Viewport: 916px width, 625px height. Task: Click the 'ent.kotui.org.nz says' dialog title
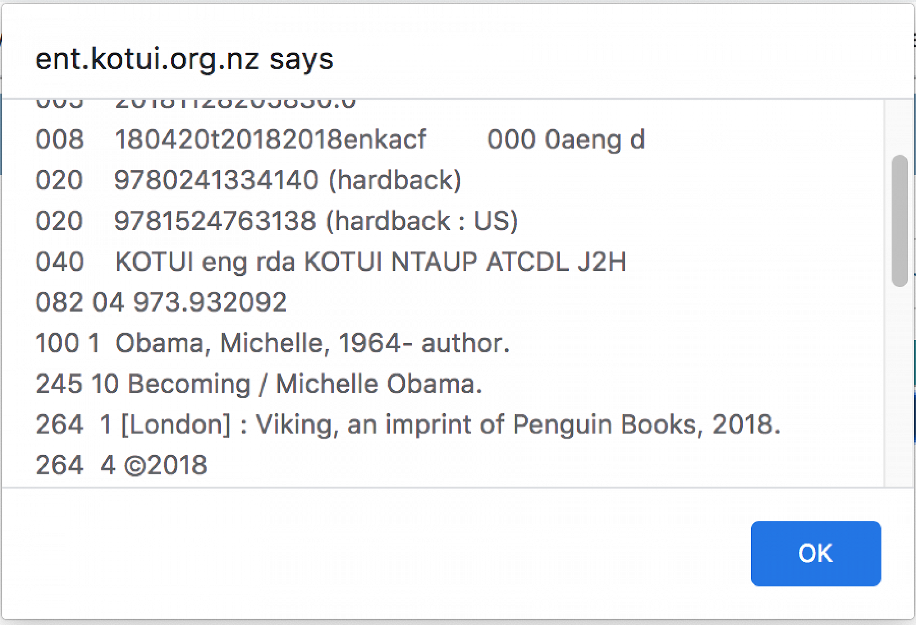pyautogui.click(x=184, y=60)
